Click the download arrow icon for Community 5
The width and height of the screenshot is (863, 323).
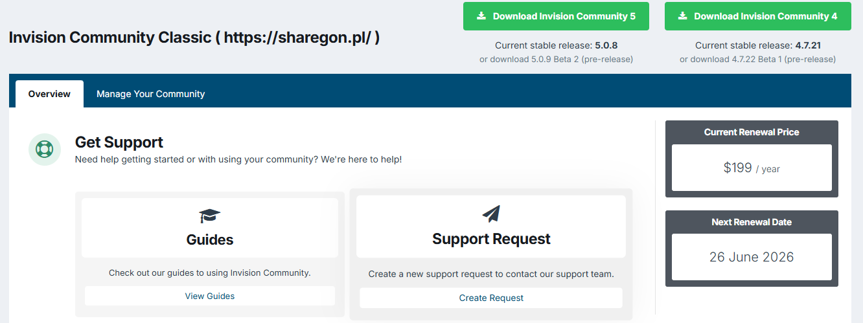point(481,16)
